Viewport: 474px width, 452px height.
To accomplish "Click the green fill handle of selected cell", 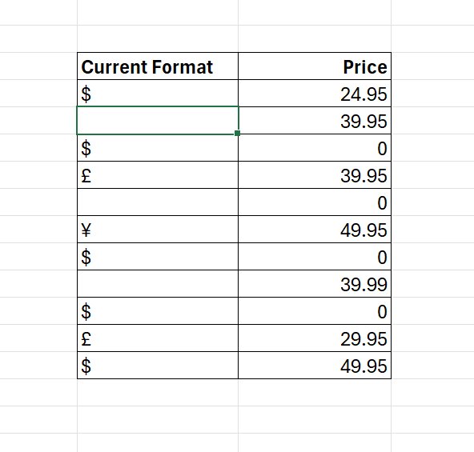I will click(237, 134).
